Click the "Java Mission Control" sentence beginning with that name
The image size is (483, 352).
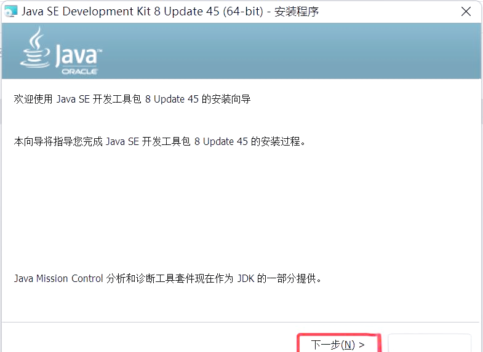pos(168,278)
